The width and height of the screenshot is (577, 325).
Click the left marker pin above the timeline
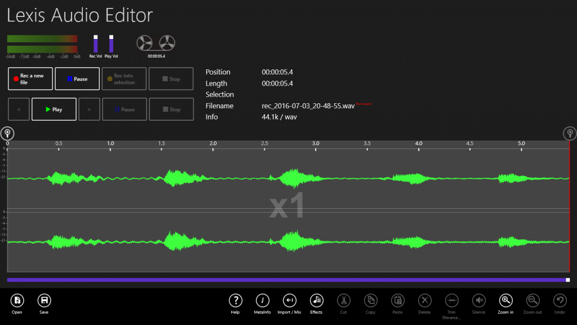[x=7, y=133]
